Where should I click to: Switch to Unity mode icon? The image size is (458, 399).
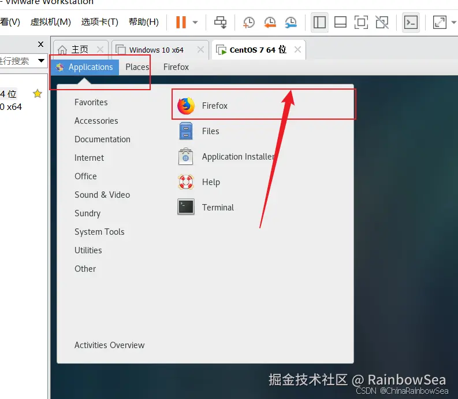coord(382,22)
